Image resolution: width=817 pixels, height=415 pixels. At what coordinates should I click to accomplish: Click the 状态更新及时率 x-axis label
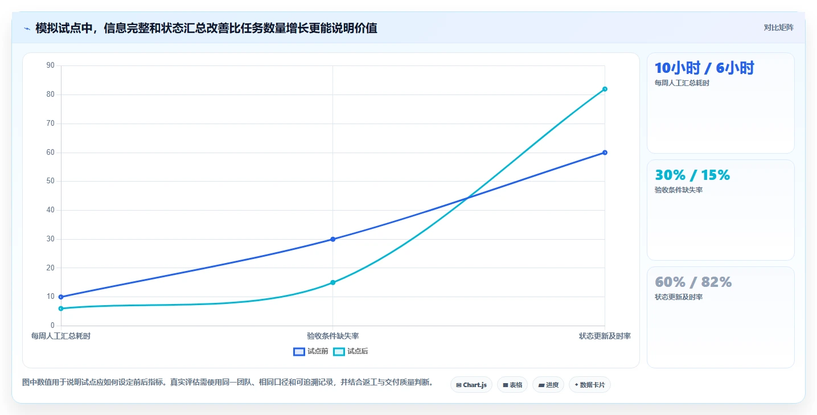(605, 336)
